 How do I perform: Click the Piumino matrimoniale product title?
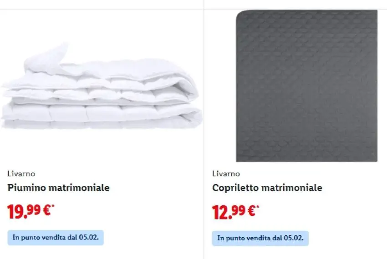(x=59, y=188)
